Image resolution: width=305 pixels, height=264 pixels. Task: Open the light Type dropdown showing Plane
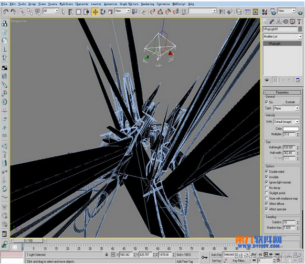coord(286,108)
